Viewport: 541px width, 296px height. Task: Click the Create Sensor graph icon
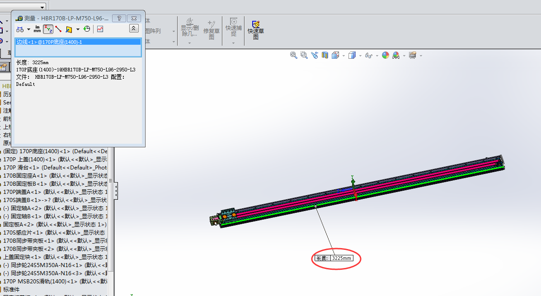tap(100, 29)
